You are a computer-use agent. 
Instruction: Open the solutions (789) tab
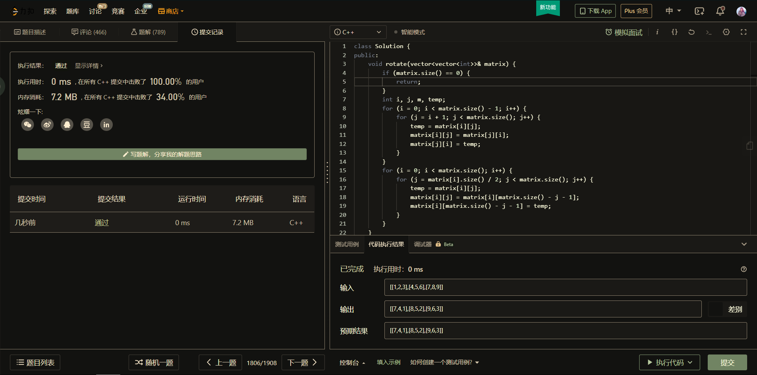pos(148,32)
